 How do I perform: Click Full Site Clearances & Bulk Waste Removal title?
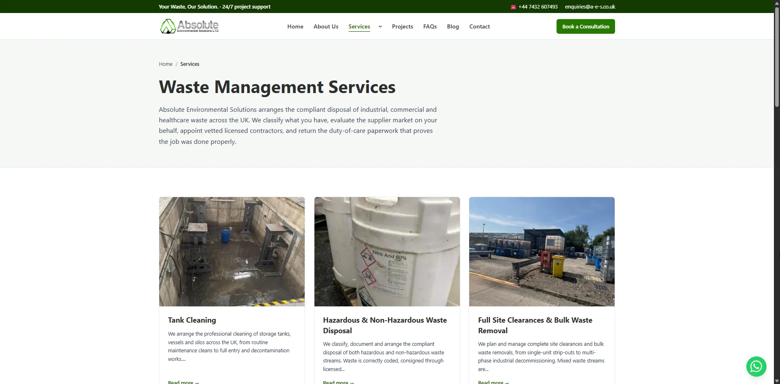tap(535, 325)
